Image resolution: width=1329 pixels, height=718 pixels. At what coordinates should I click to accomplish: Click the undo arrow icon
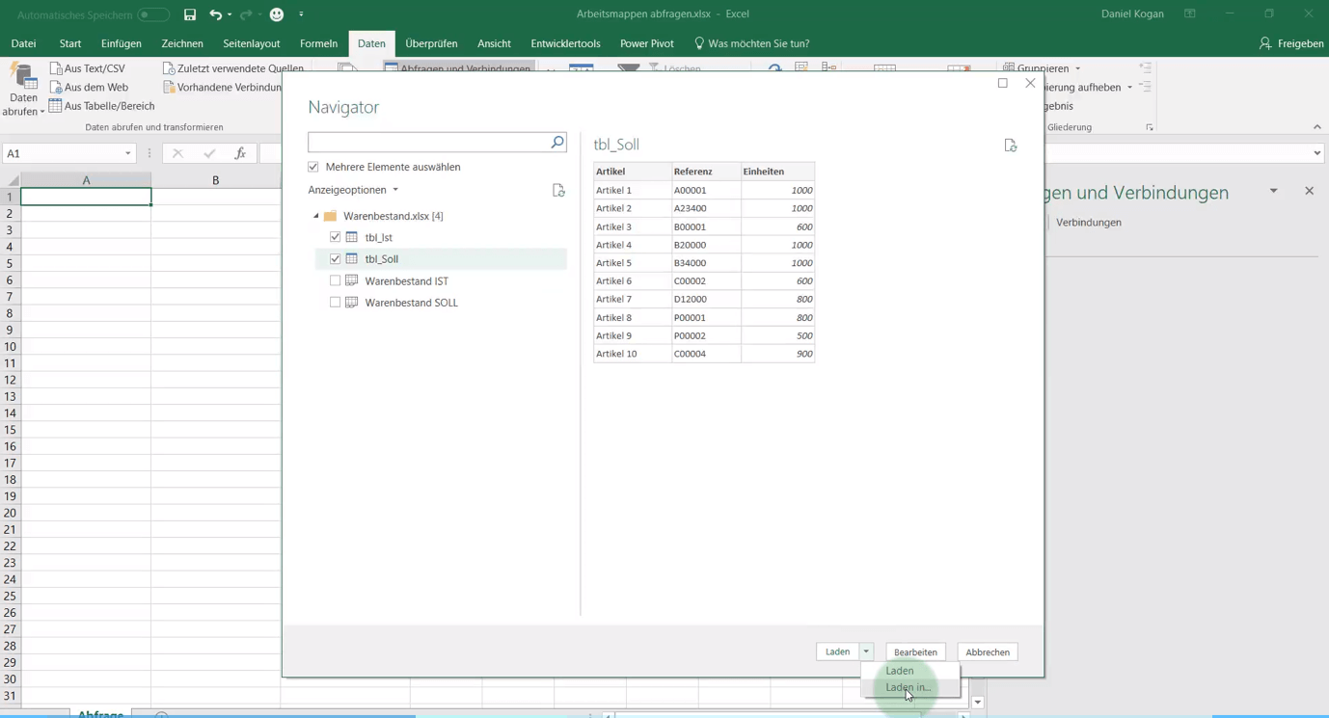coord(216,14)
